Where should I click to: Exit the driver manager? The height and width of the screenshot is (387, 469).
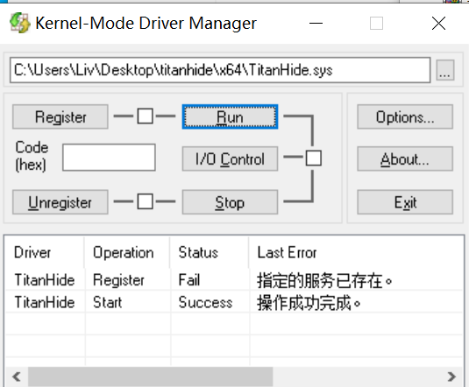click(405, 202)
